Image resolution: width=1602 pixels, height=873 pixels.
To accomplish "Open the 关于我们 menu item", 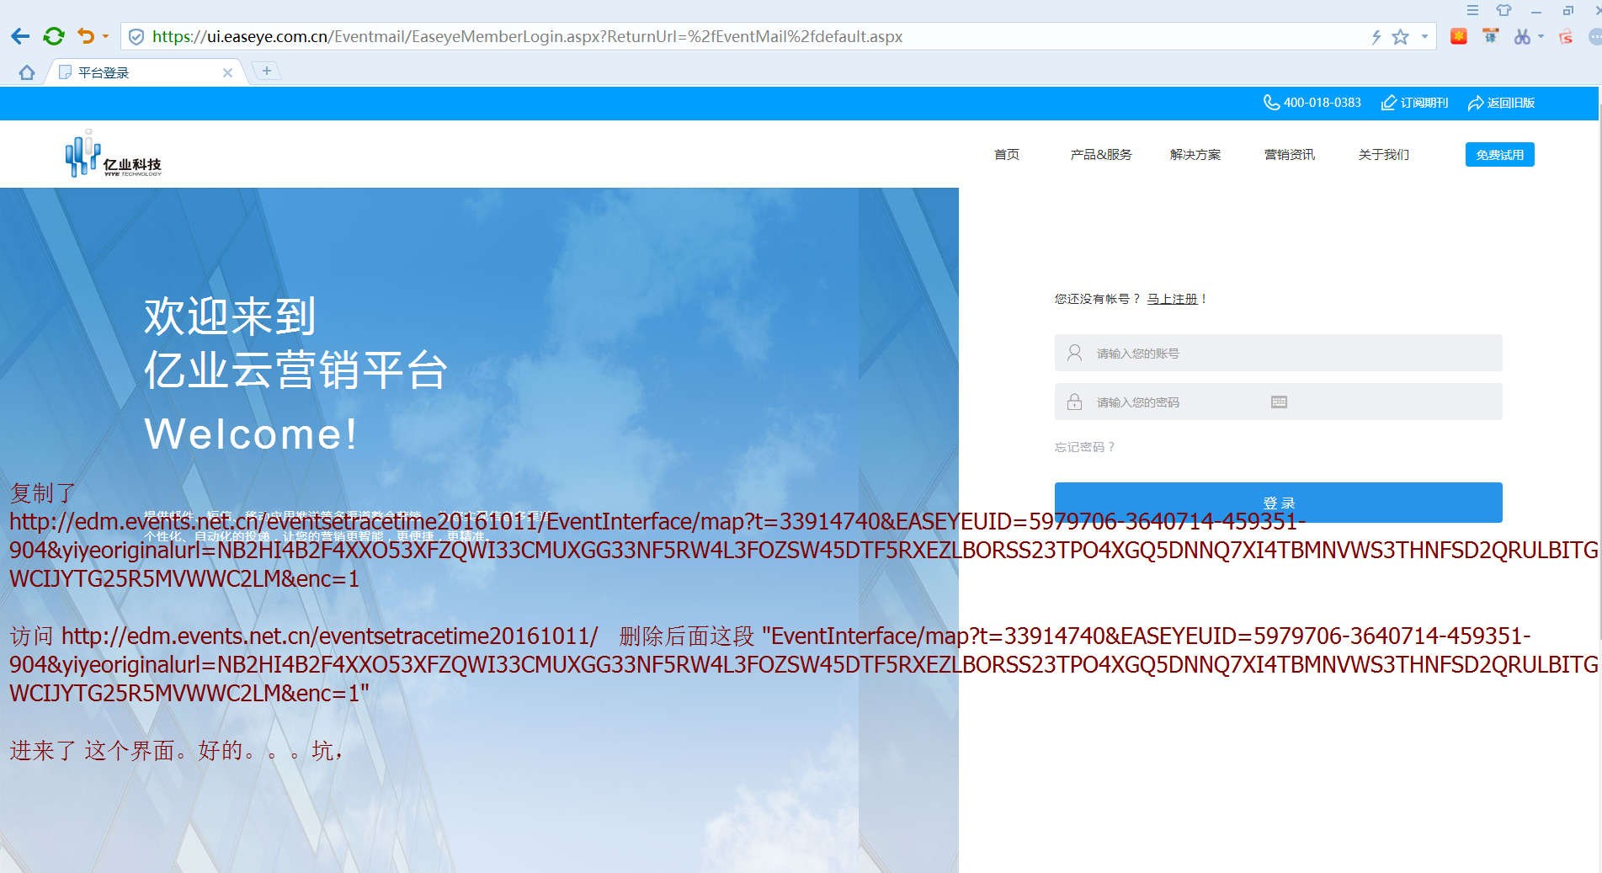I will pos(1383,154).
